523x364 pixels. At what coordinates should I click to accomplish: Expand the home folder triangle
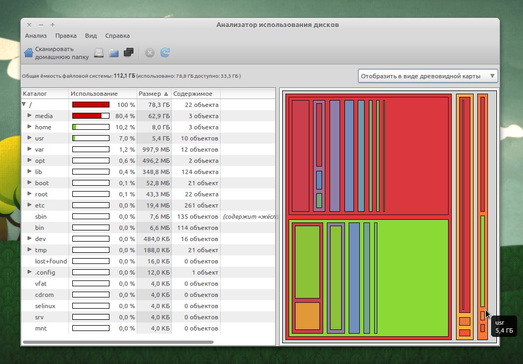coord(30,127)
